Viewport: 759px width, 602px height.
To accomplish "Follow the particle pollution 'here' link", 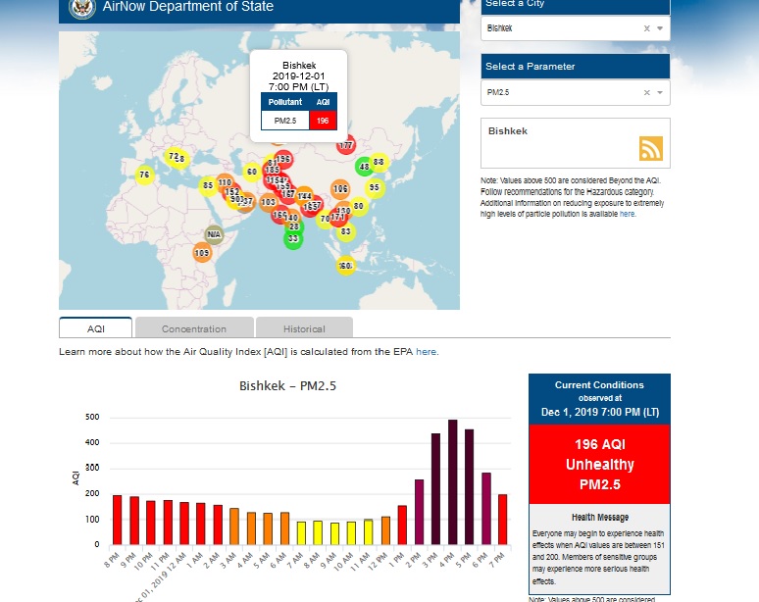I will (x=628, y=213).
